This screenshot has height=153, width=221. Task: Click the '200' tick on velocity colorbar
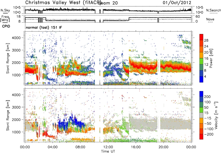click(x=207, y=97)
